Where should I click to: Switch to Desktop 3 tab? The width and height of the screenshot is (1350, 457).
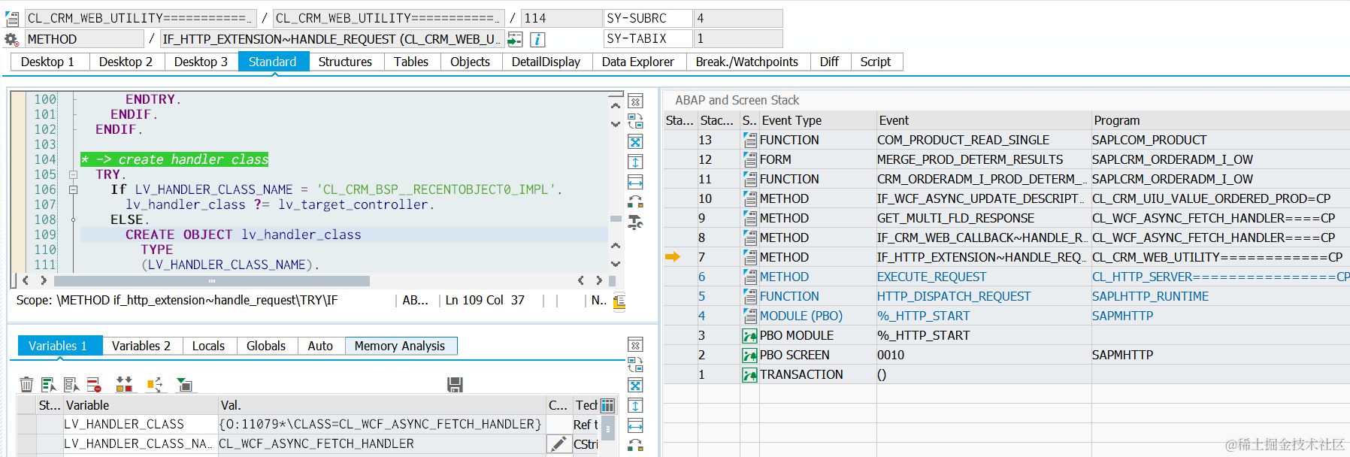point(201,62)
